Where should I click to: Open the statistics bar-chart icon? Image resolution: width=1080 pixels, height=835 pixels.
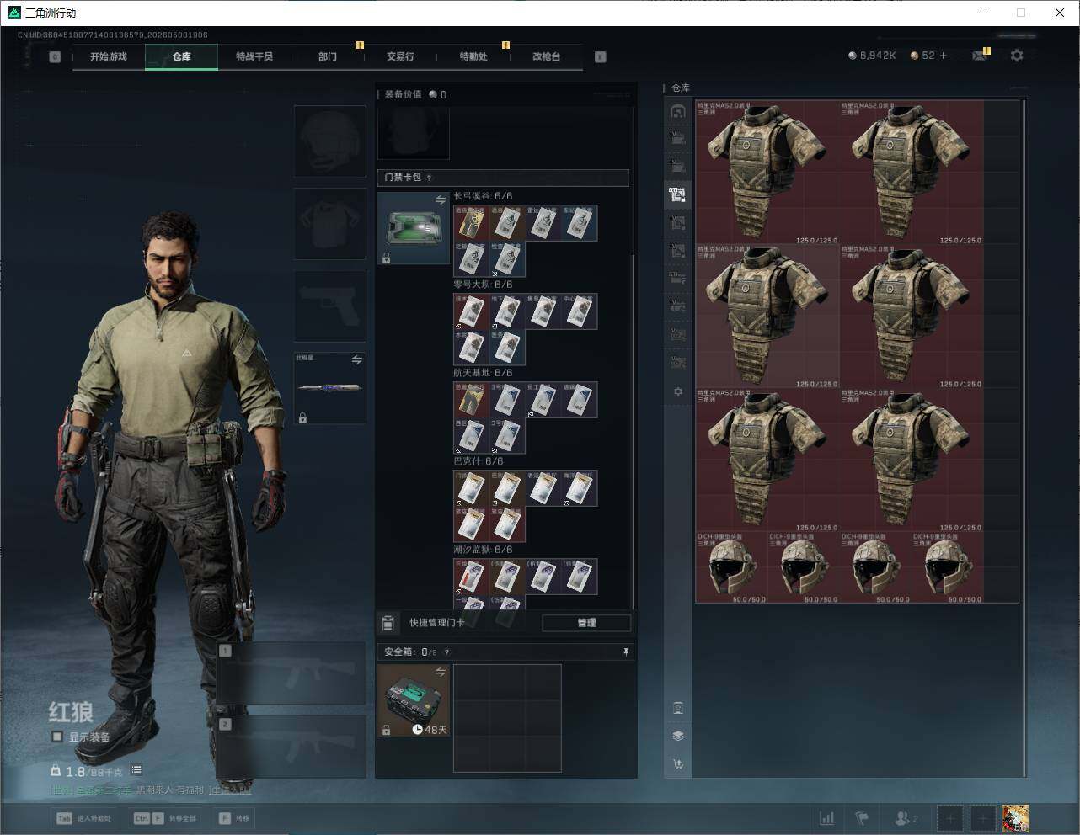[827, 818]
